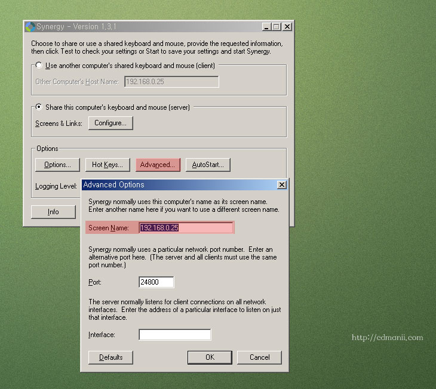Cancel the Advanced Options dialog
The height and width of the screenshot is (389, 436).
click(259, 357)
